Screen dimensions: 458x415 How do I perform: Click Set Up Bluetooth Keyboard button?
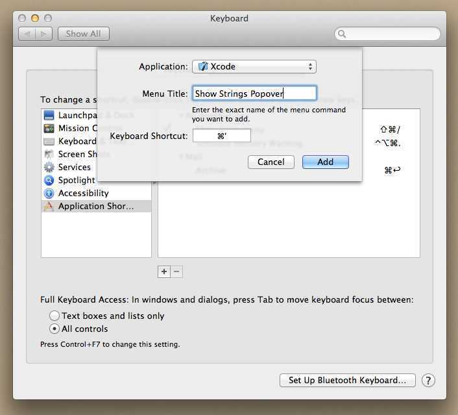[x=347, y=380]
